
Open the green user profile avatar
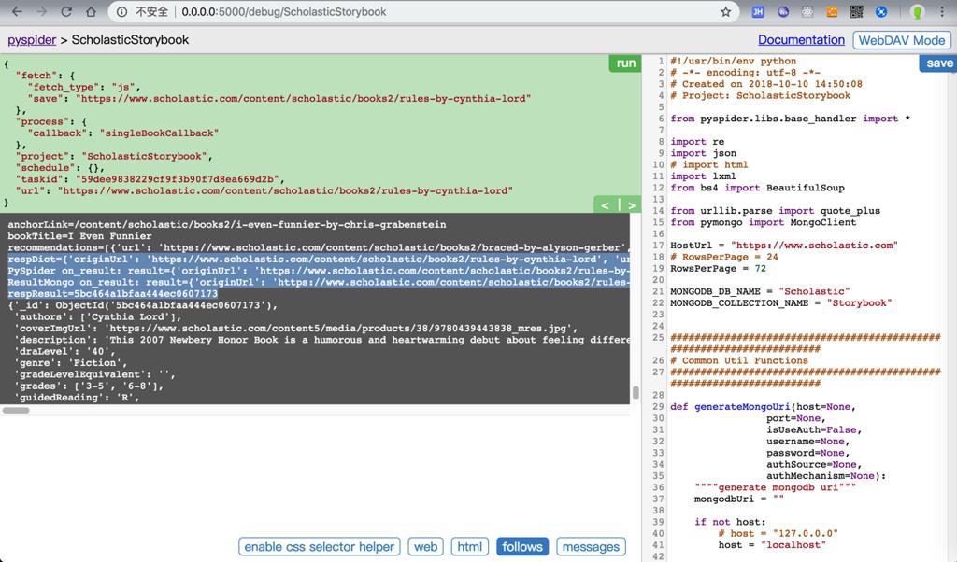[917, 11]
